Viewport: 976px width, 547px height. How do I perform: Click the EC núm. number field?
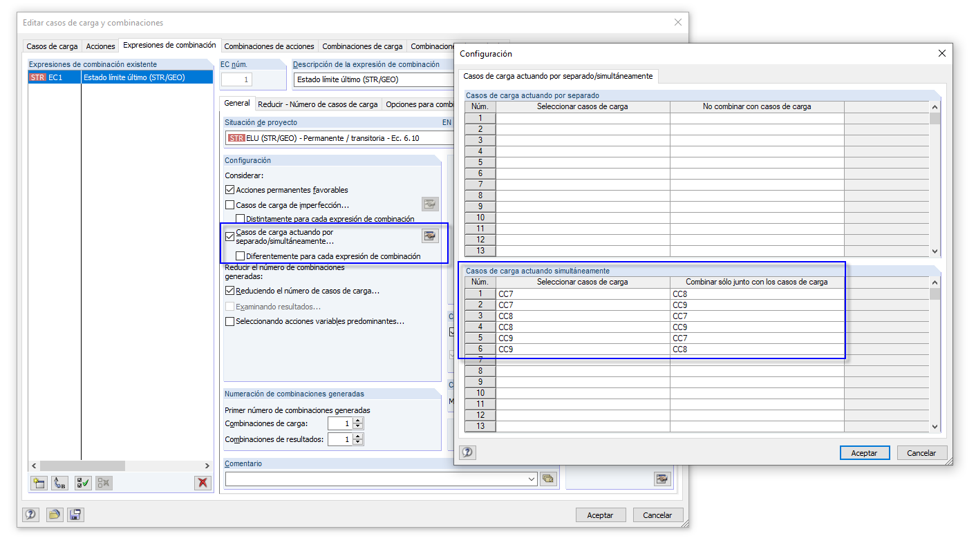pos(237,79)
